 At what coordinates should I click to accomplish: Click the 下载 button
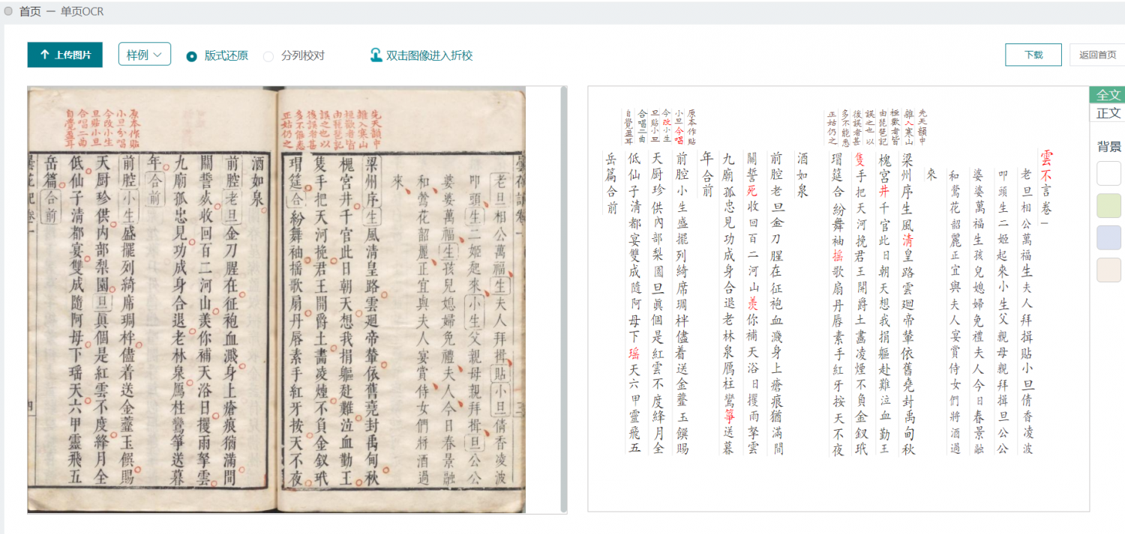coord(1033,55)
